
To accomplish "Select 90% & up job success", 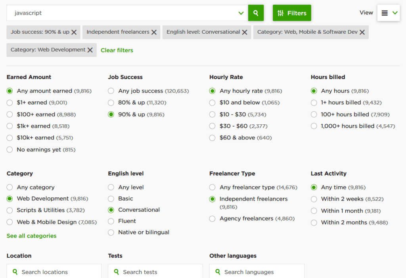I will [111, 114].
